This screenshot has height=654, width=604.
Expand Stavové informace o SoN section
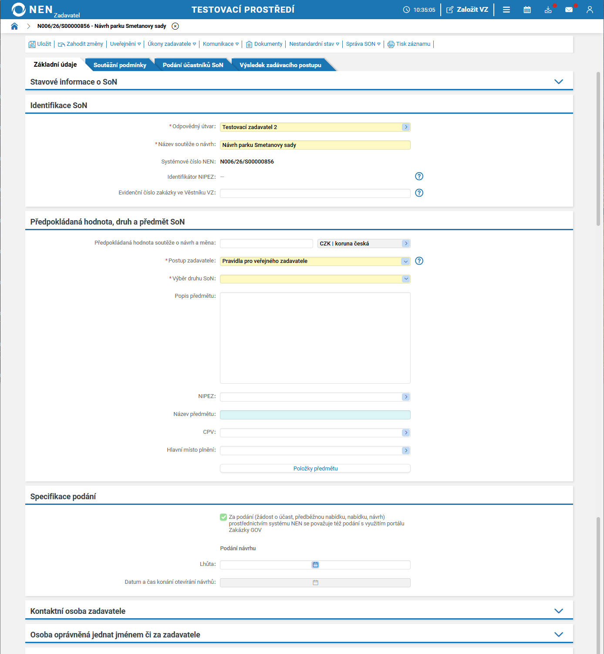point(559,82)
